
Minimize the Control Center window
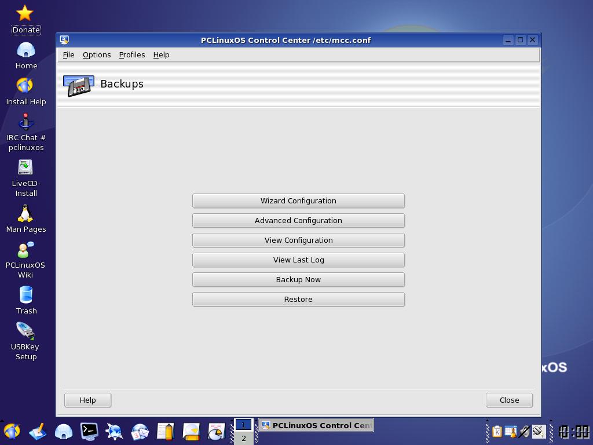pos(508,40)
